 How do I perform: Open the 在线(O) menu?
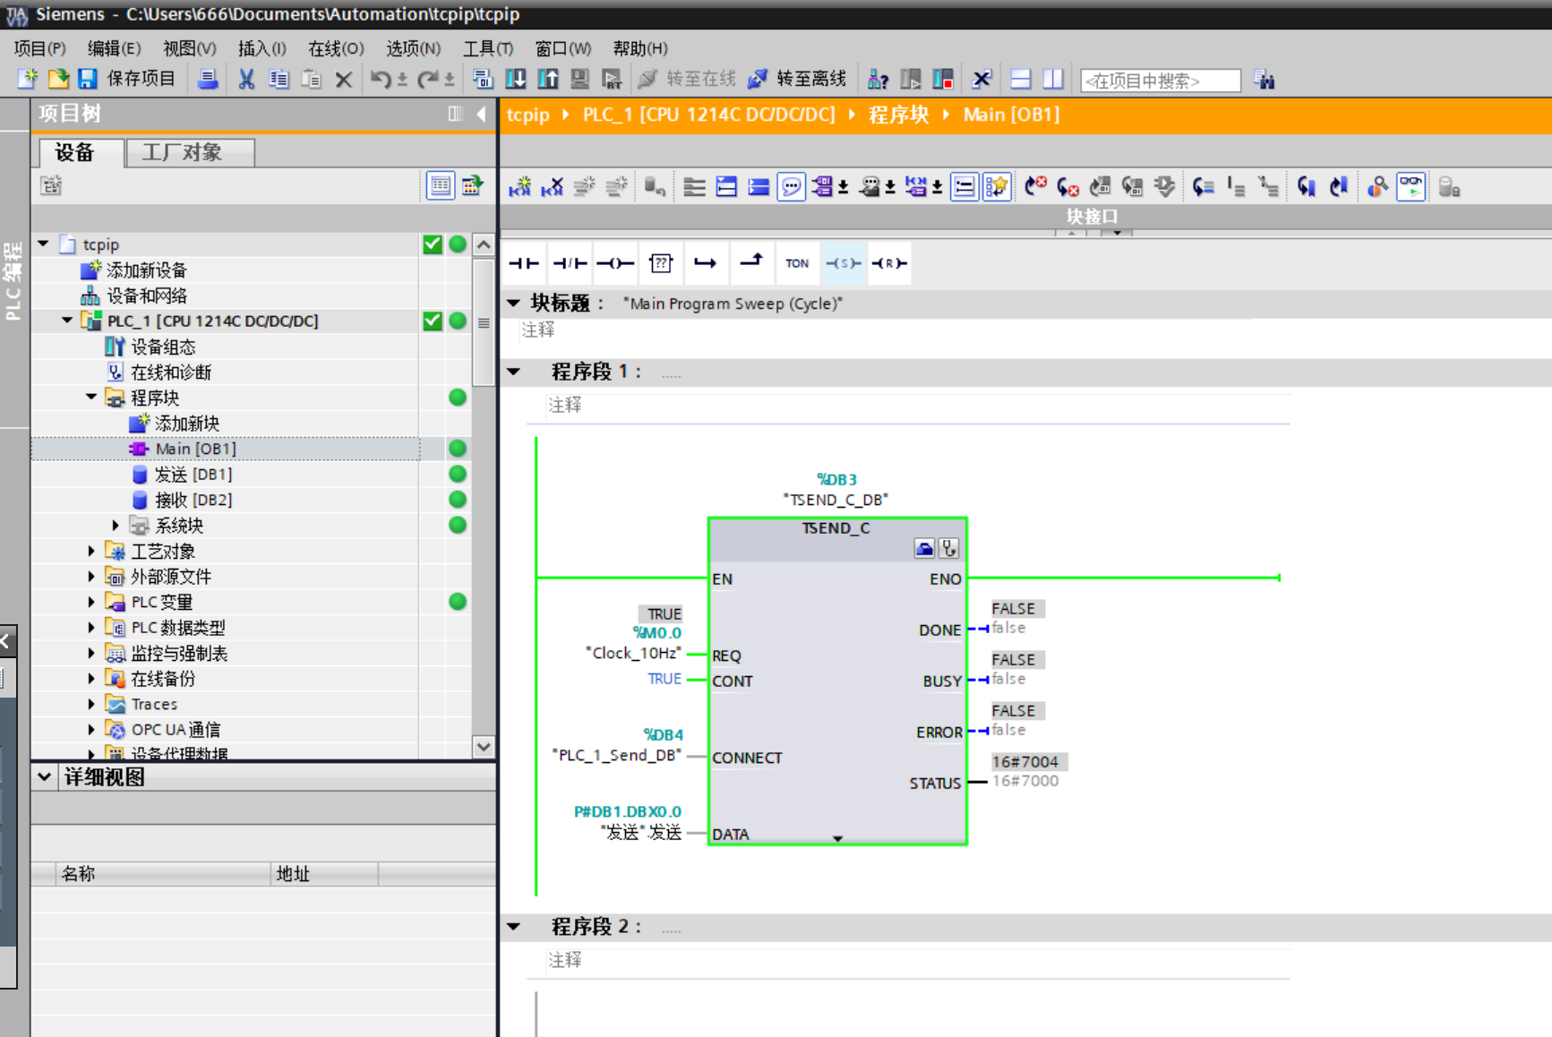pos(337,48)
